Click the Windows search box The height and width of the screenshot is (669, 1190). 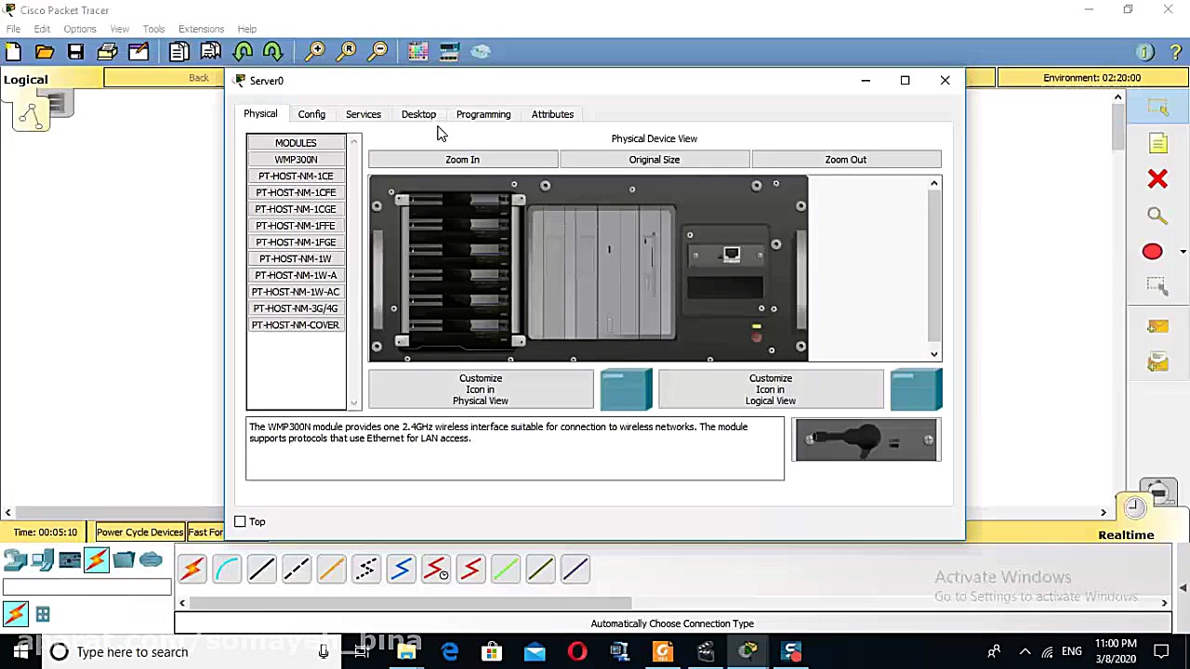click(x=186, y=652)
